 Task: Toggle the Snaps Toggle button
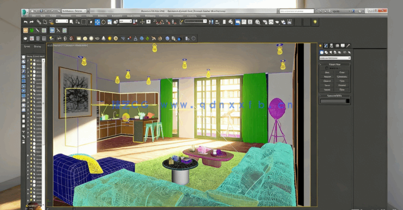(x=156, y=22)
